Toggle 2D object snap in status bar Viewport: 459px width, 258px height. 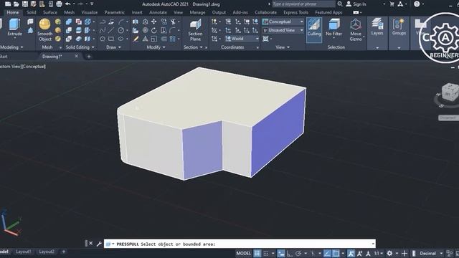click(x=336, y=253)
